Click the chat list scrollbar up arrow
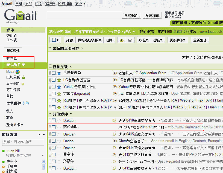 coord(44,162)
